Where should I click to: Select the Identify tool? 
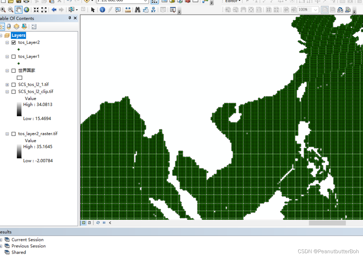coord(102,10)
